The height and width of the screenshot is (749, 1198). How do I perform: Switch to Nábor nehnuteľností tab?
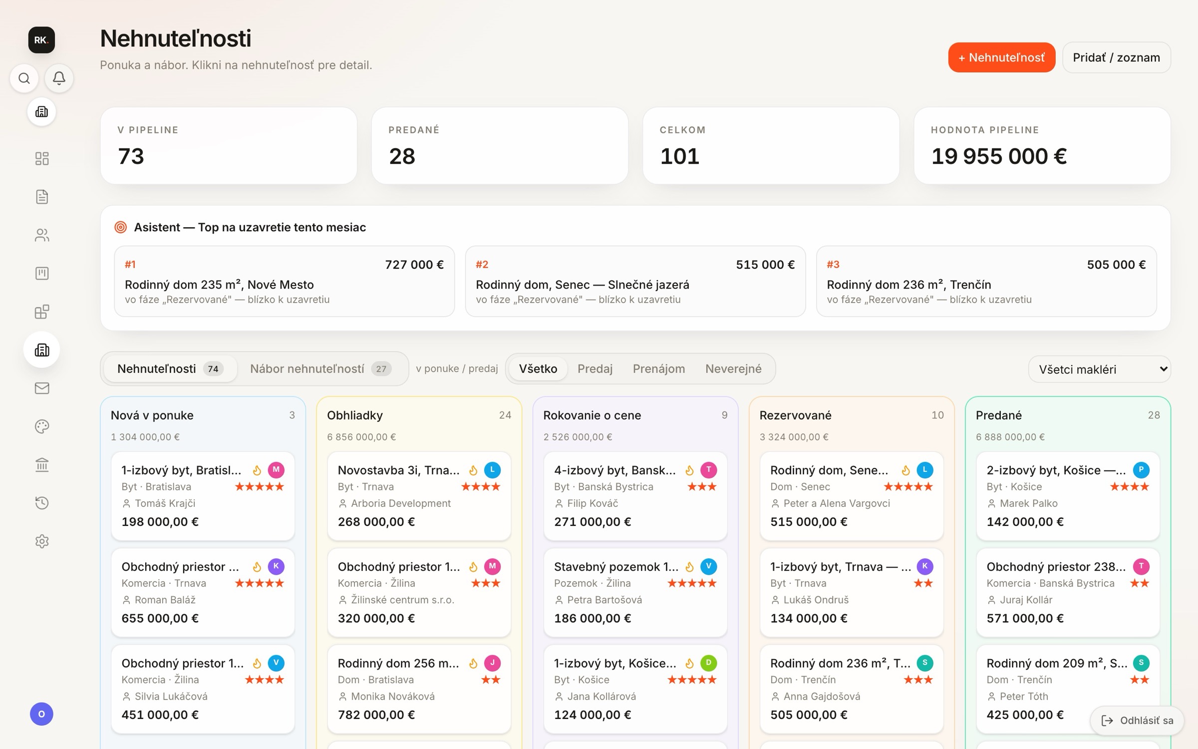pos(320,369)
